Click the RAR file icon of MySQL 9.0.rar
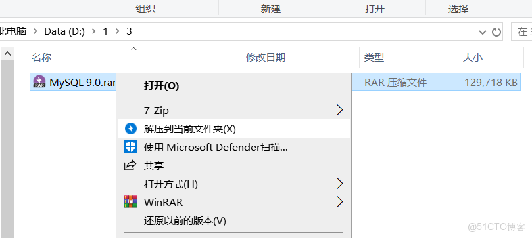 [39, 82]
